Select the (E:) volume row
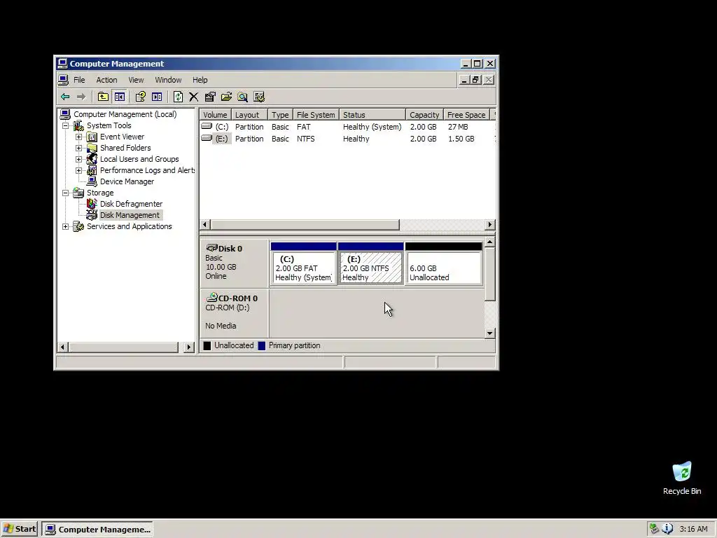Screen dimensions: 717x538 coord(347,139)
